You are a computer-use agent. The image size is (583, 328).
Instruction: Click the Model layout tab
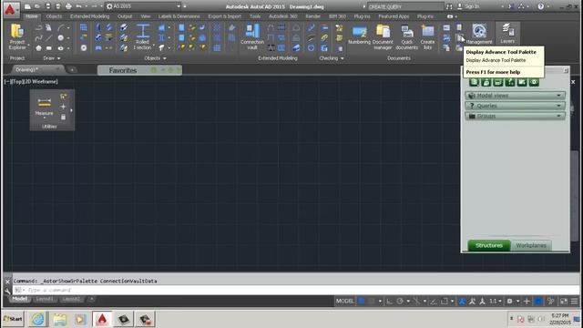(x=19, y=299)
